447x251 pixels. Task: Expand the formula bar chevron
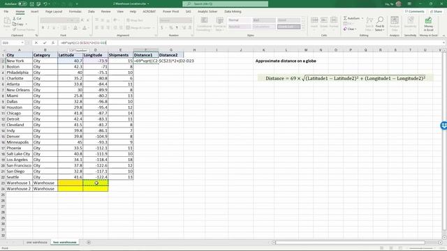[444, 43]
